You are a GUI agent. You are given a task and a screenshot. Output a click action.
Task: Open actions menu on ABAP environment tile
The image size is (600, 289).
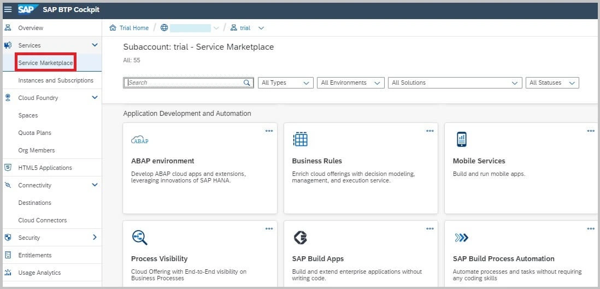[x=269, y=131]
